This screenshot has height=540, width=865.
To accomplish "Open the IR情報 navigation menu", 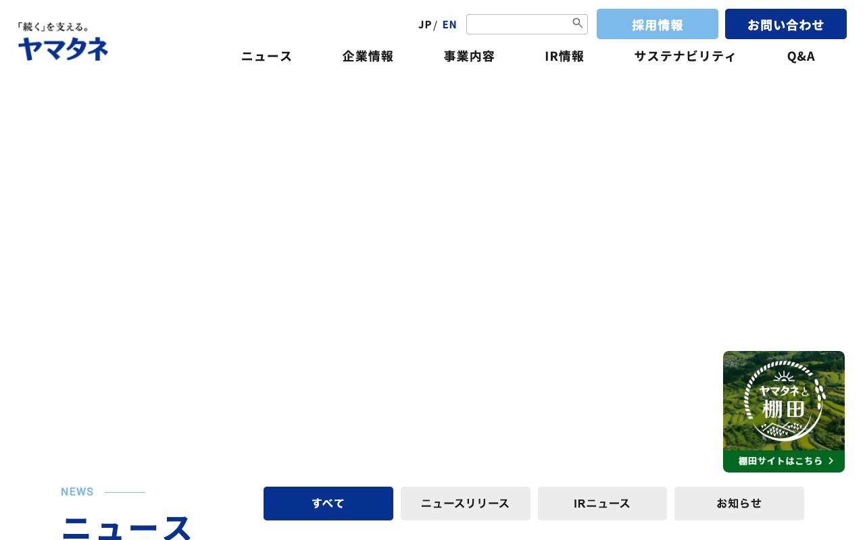I will pos(564,57).
